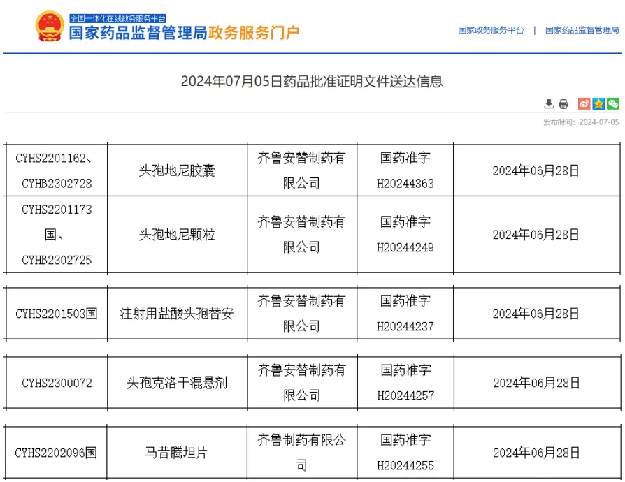625x482 pixels.
Task: Click 全国一体化在线政务服务平台 banner label
Action: (x=117, y=18)
